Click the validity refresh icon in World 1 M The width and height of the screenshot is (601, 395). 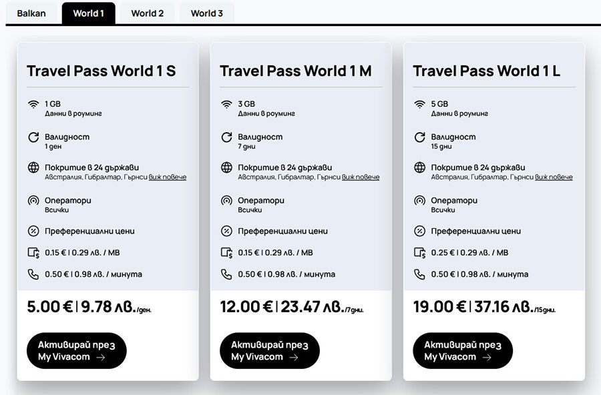[x=226, y=137]
